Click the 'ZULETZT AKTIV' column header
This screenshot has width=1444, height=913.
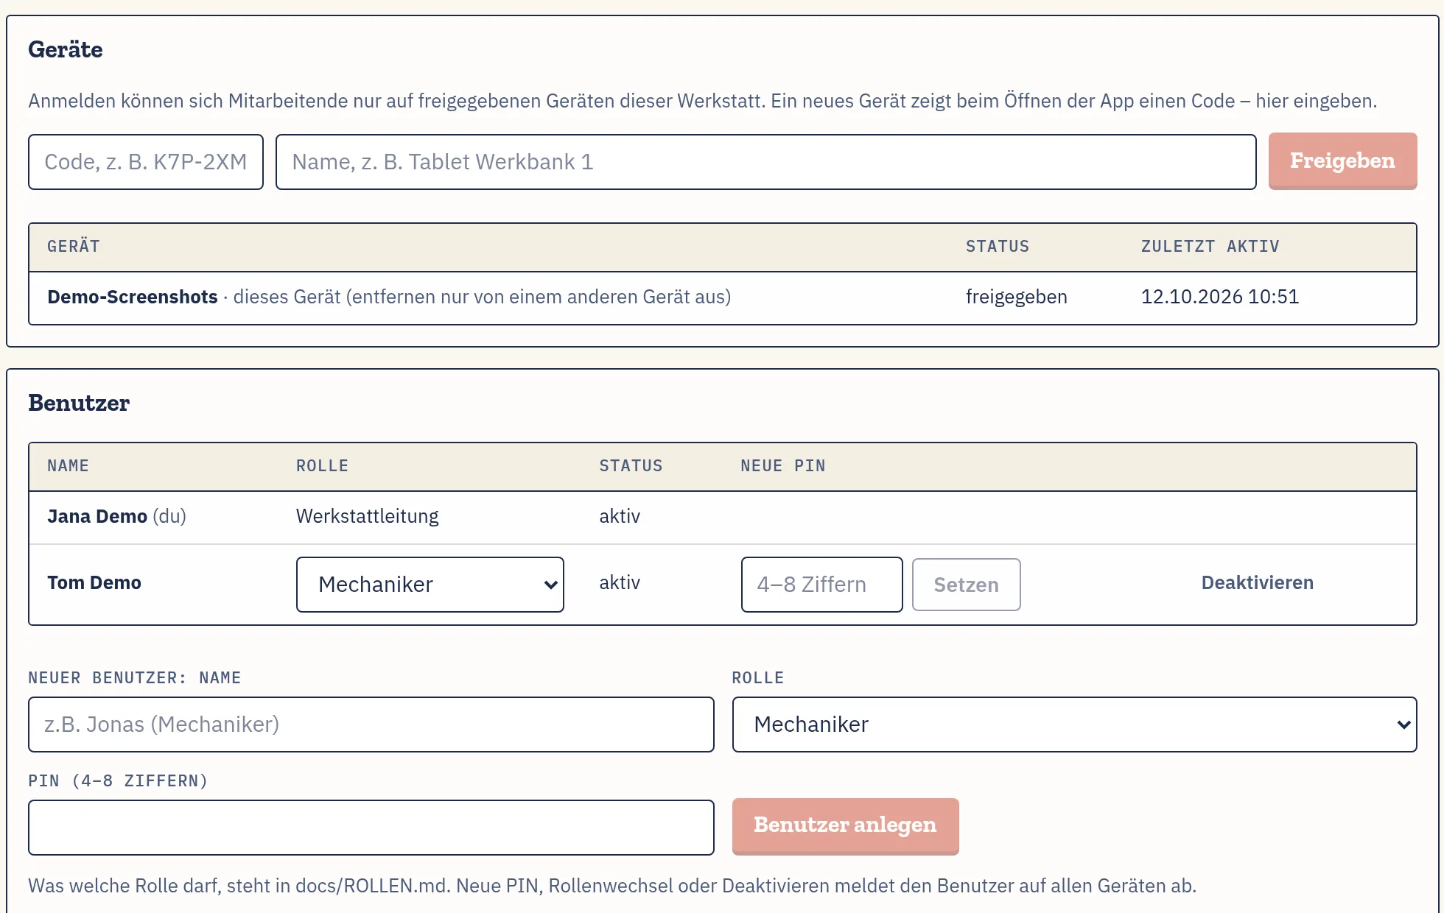point(1210,246)
